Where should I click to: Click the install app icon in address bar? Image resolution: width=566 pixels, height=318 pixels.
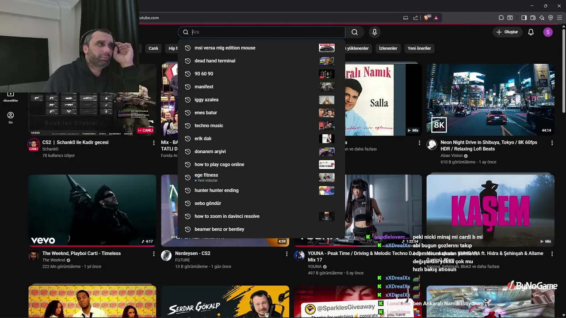point(405,18)
